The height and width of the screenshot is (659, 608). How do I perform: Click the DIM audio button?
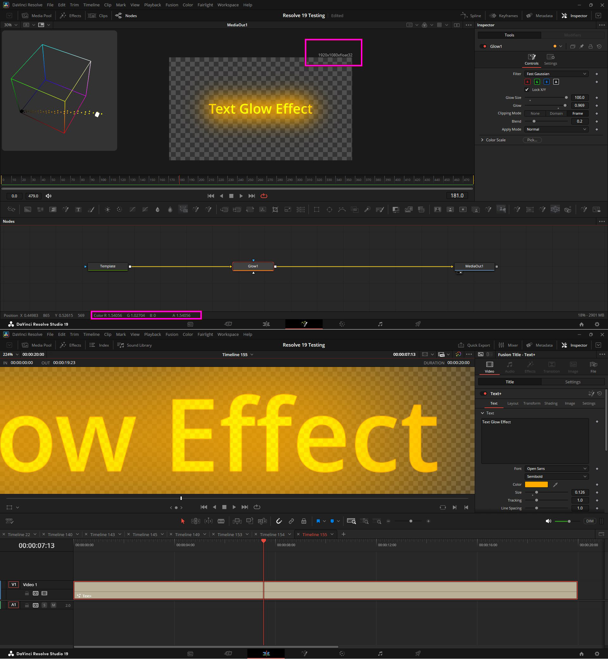click(590, 521)
